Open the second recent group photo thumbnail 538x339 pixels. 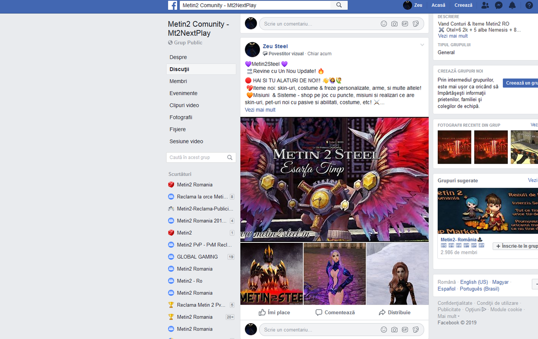(491, 147)
